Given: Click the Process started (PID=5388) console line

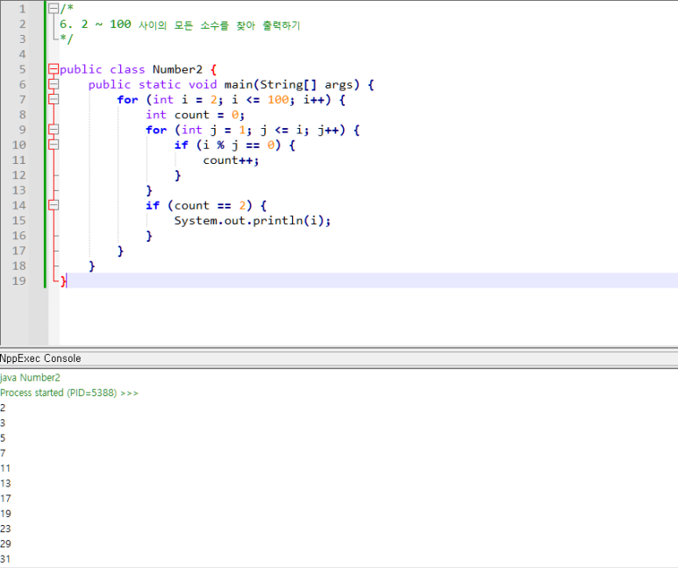Looking at the screenshot, I should (x=69, y=393).
